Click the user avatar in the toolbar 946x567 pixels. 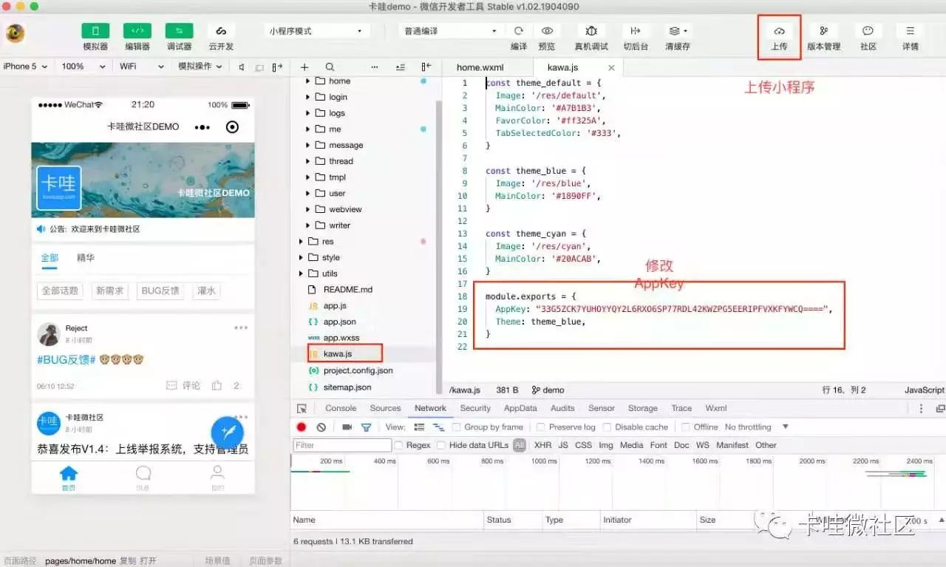pyautogui.click(x=16, y=33)
